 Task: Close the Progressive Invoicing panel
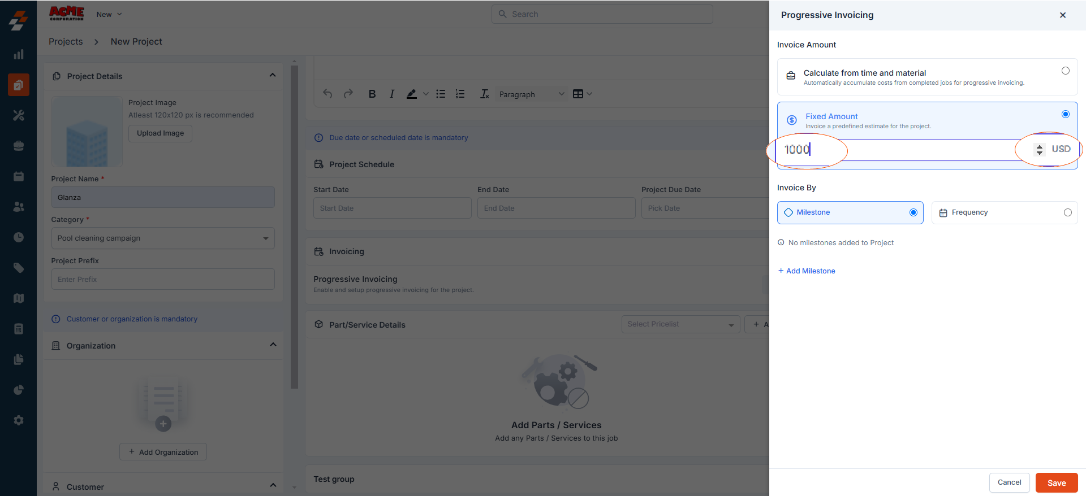click(1063, 15)
